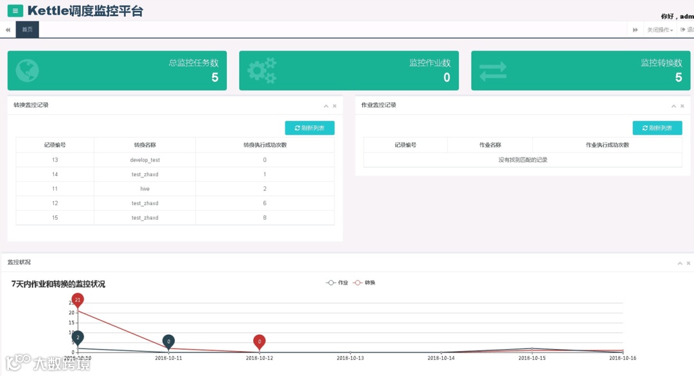694x376 pixels.
Task: Select test_zhaxd in record 12 row
Action: 145,203
